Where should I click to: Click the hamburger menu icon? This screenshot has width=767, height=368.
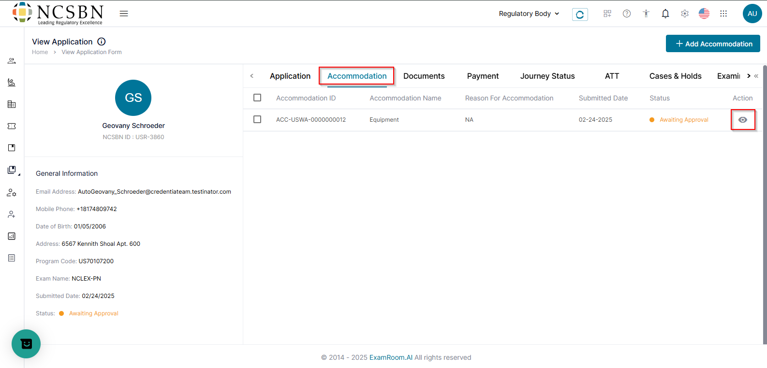(124, 14)
